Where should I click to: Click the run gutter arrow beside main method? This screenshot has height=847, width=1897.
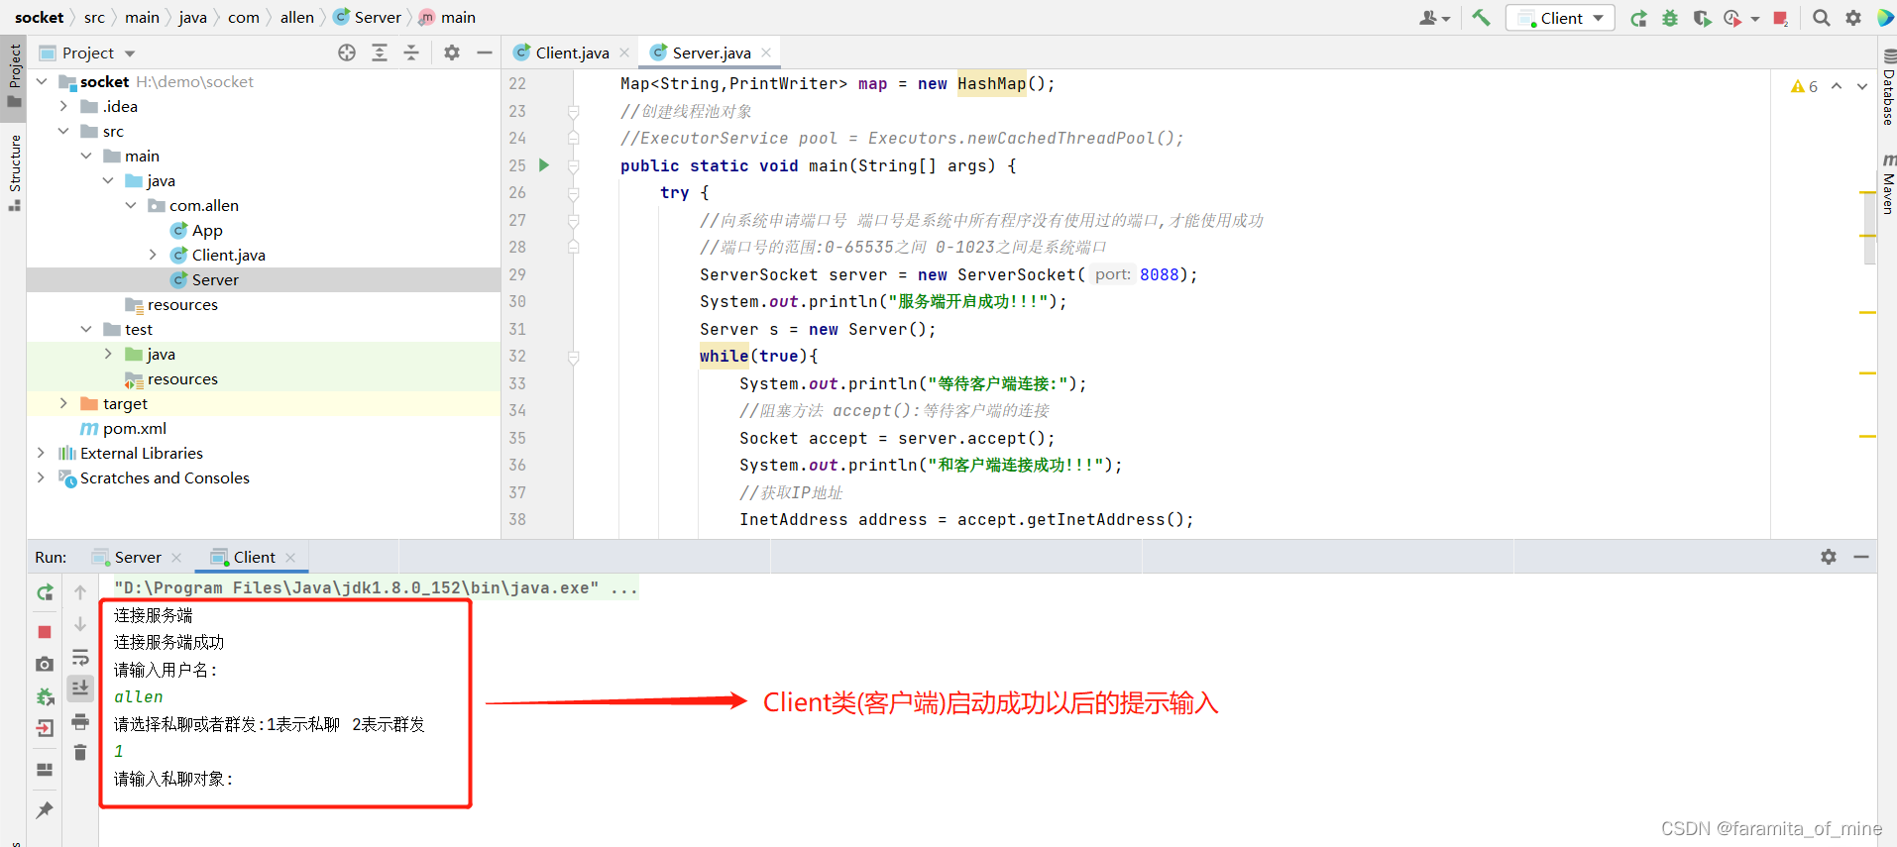[x=543, y=165]
